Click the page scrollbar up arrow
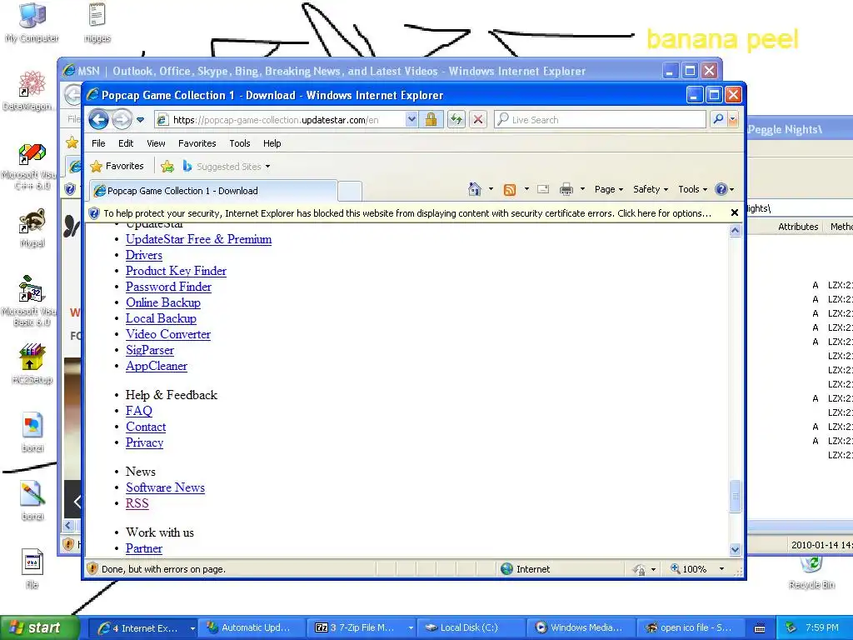This screenshot has width=853, height=640. point(735,231)
